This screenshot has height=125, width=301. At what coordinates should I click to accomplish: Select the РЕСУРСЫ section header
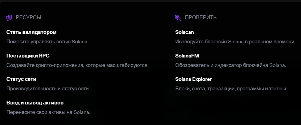click(x=28, y=17)
